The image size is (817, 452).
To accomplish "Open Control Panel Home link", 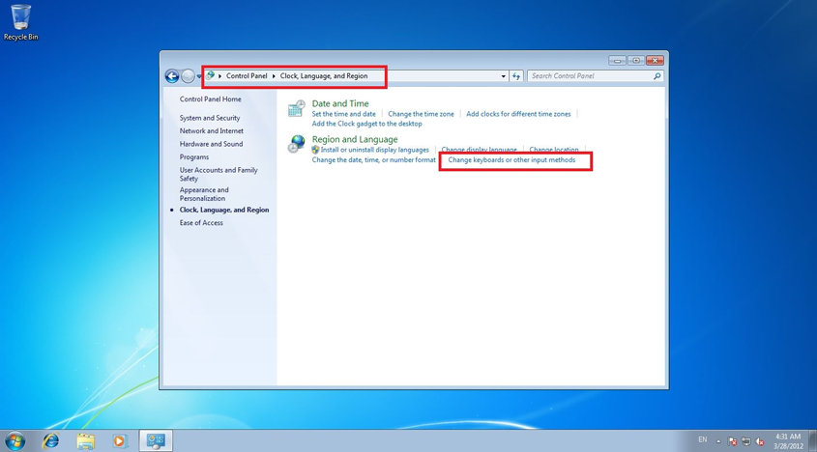I will click(211, 99).
